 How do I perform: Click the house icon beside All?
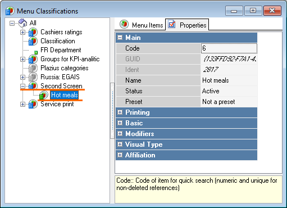[x=23, y=23]
